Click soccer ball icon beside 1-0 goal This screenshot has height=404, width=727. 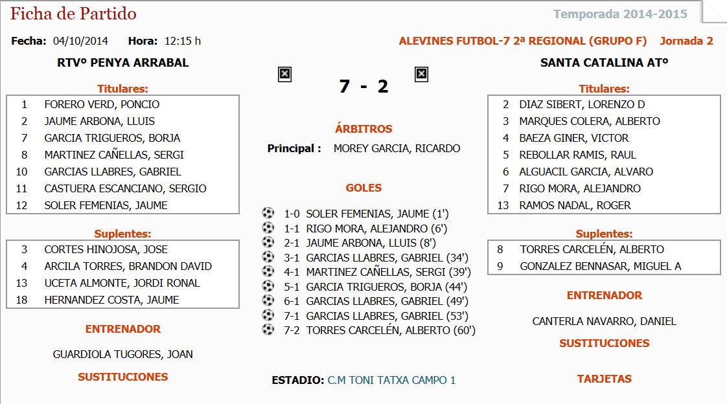pos(268,213)
